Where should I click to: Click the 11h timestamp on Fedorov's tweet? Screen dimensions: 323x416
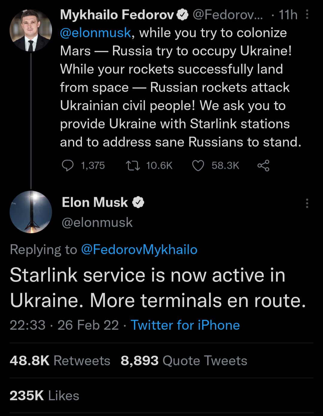(288, 15)
